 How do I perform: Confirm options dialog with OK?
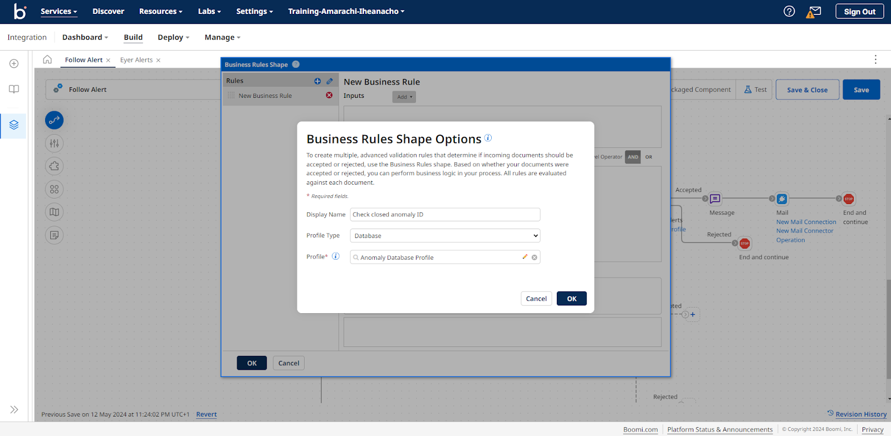(571, 299)
